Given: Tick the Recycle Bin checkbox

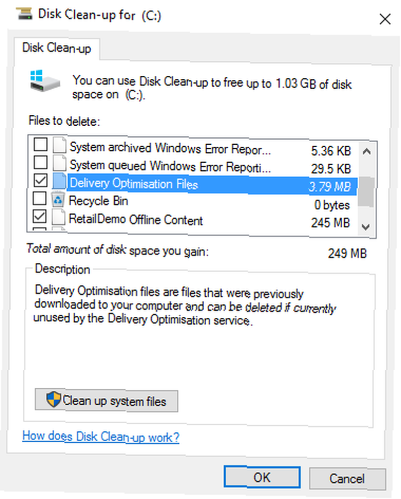Looking at the screenshot, I should pos(40,199).
